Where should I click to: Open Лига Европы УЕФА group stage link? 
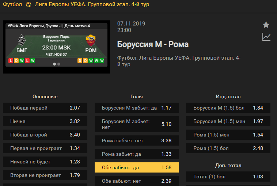92,4
